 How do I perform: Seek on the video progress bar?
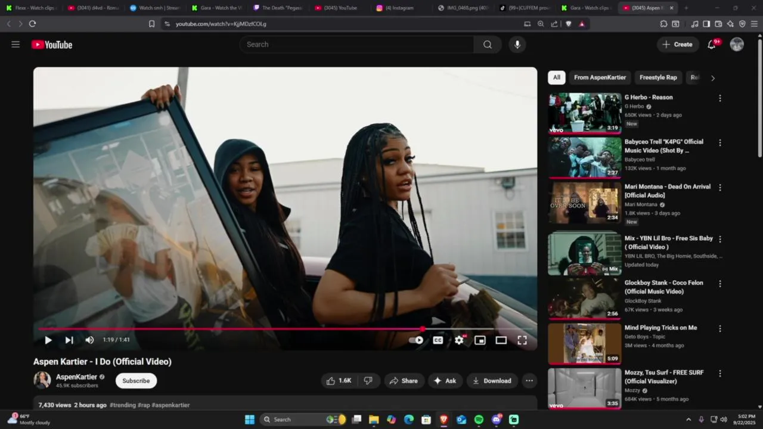pos(285,328)
